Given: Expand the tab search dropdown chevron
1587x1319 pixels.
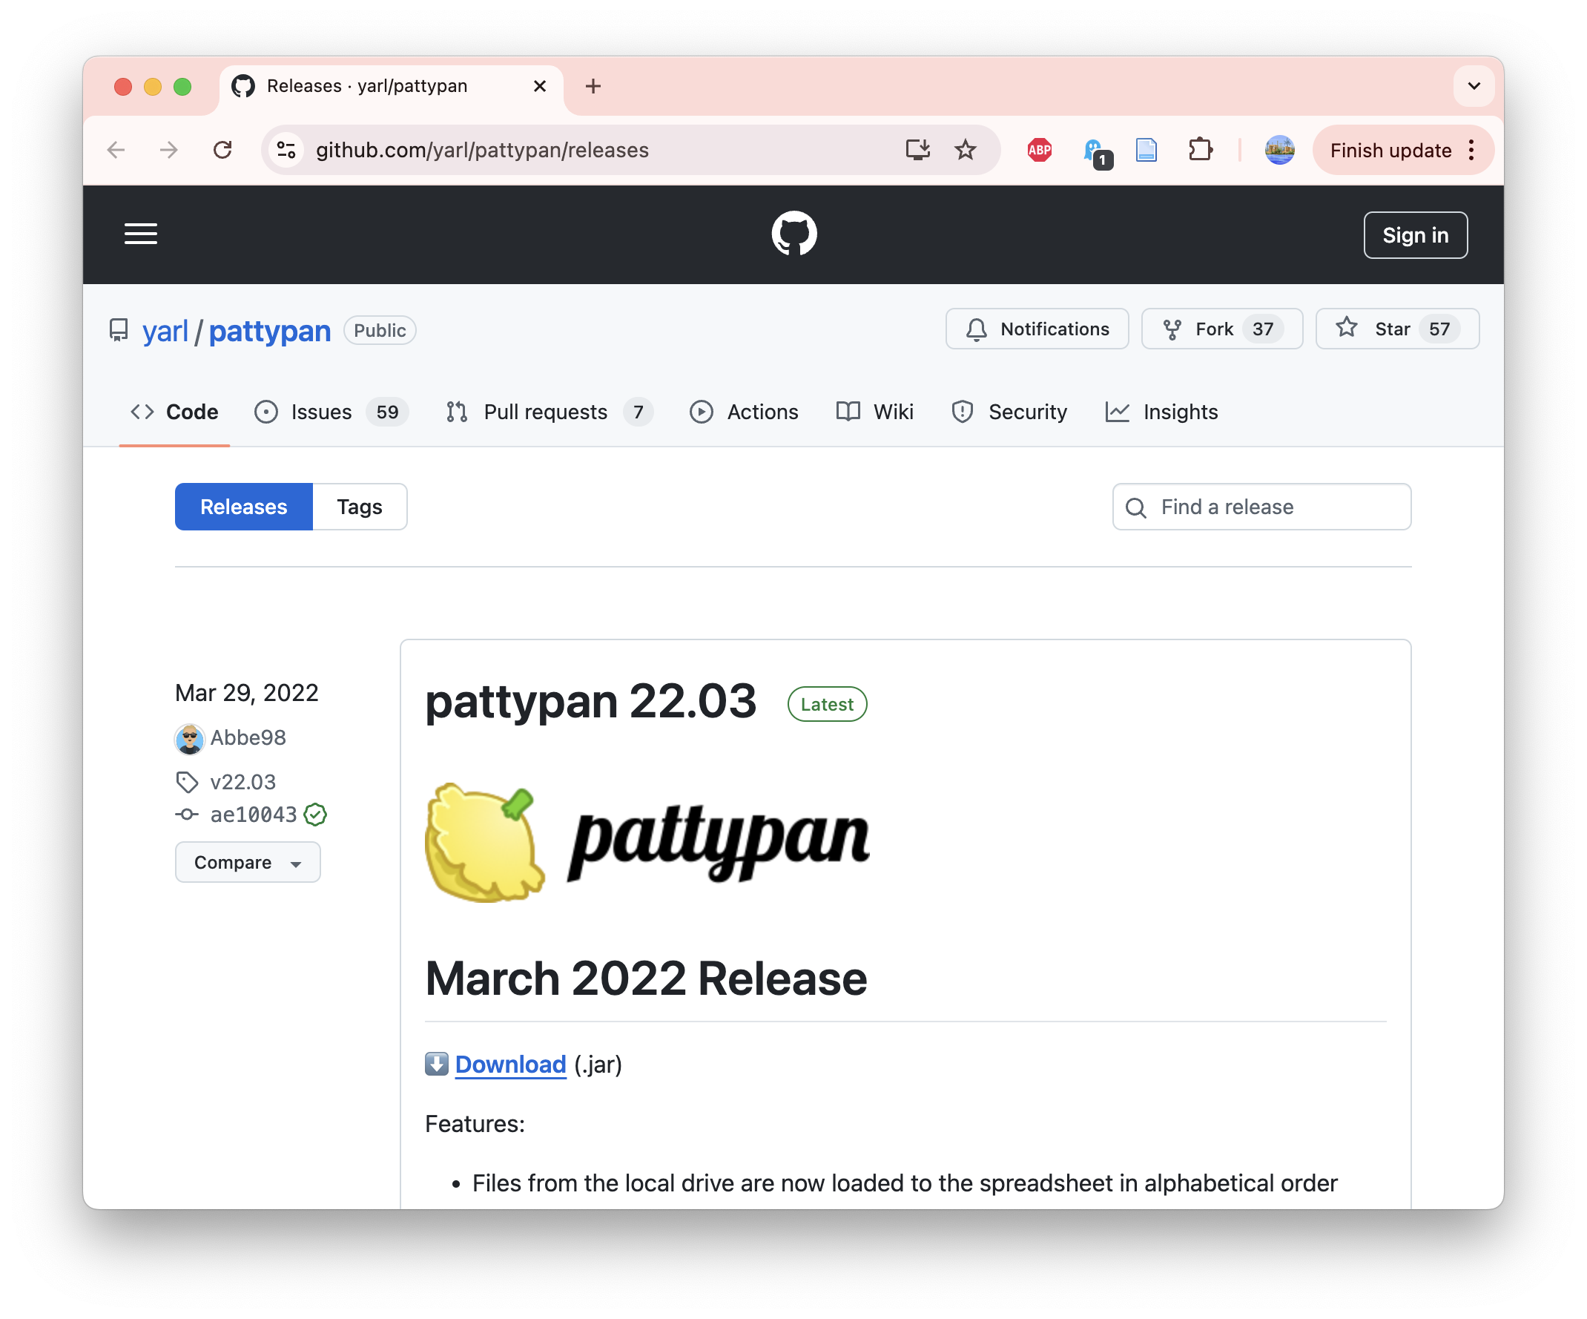Looking at the screenshot, I should pyautogui.click(x=1473, y=86).
